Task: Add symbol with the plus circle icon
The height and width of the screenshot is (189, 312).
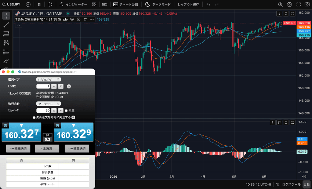Action: 28,4
